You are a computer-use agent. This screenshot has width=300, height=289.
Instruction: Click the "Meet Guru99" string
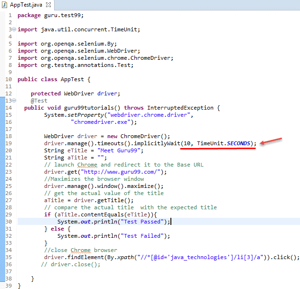coord(119,150)
